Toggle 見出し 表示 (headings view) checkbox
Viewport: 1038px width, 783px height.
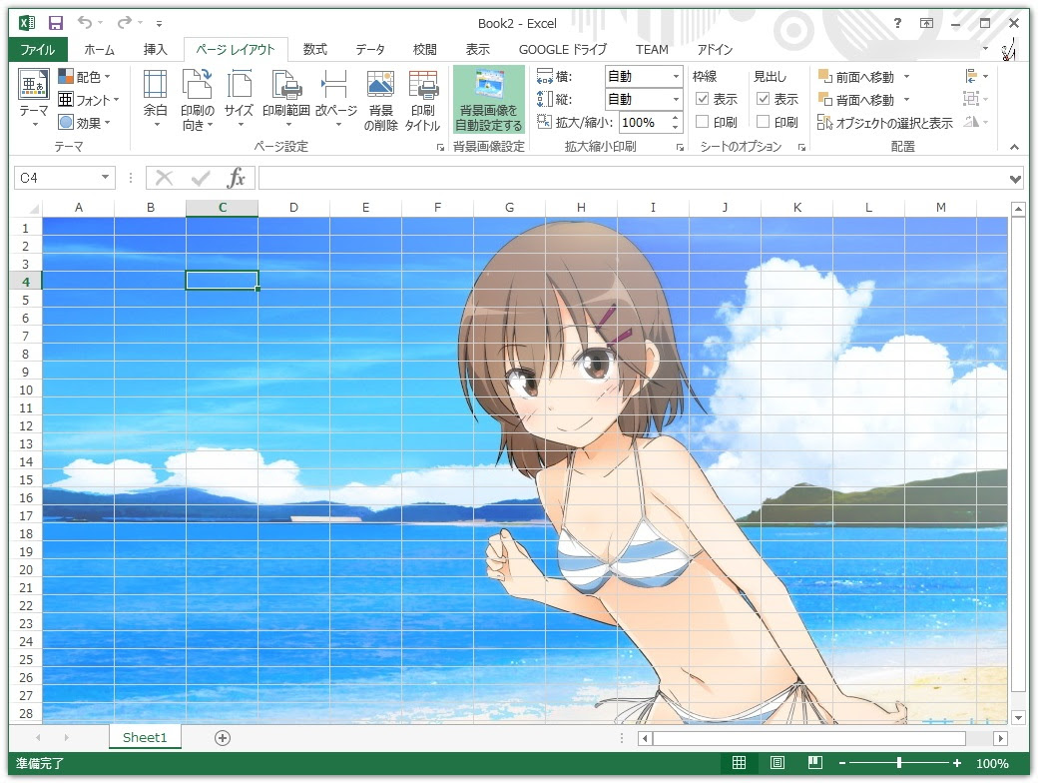pos(763,99)
